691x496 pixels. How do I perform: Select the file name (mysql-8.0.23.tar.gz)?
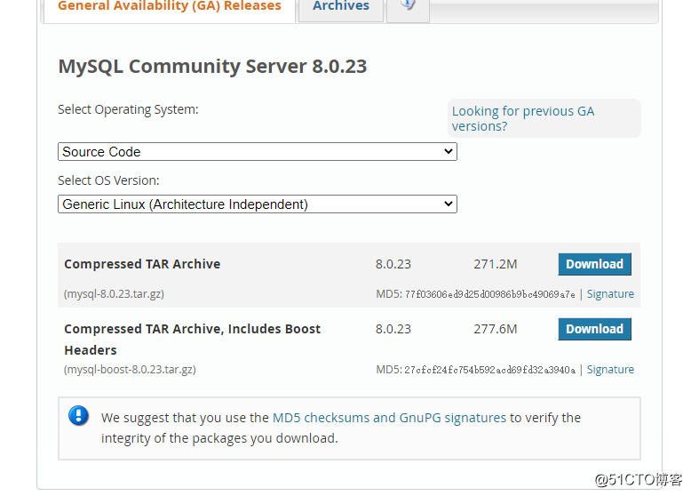(115, 294)
